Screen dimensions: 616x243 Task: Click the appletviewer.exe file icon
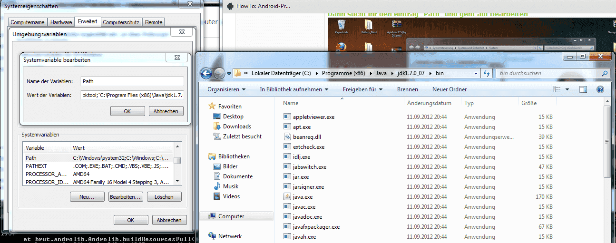click(287, 117)
